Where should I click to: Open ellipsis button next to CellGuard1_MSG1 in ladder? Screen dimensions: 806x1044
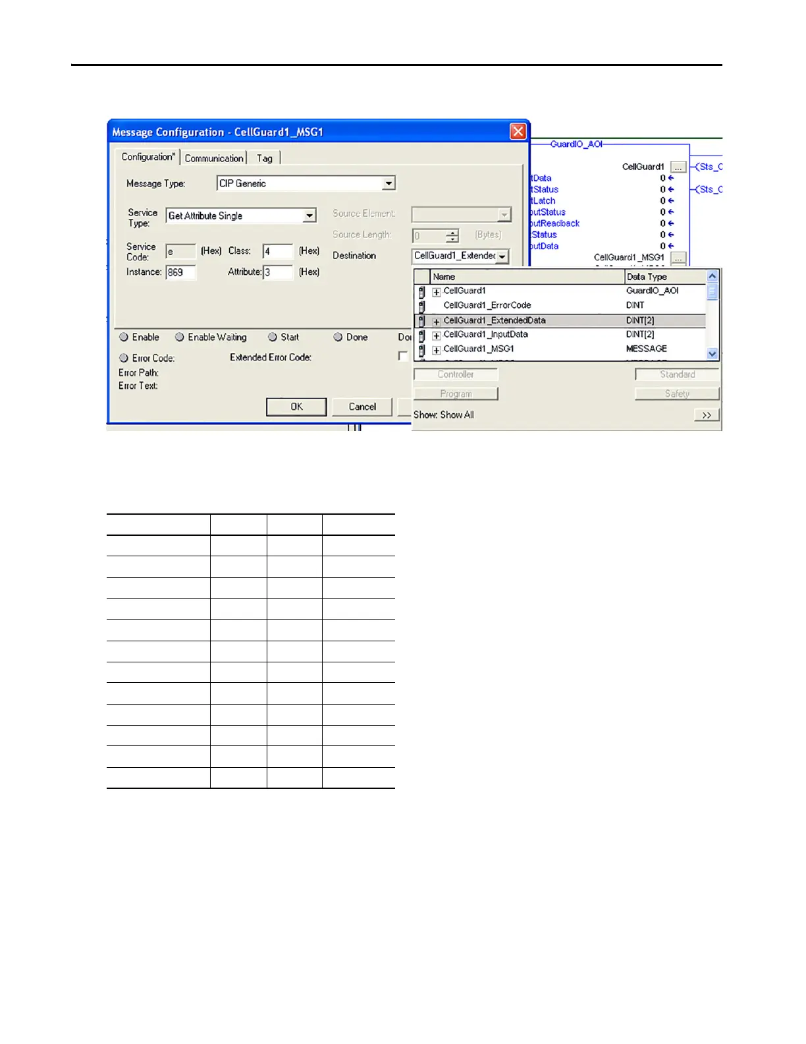tap(678, 258)
